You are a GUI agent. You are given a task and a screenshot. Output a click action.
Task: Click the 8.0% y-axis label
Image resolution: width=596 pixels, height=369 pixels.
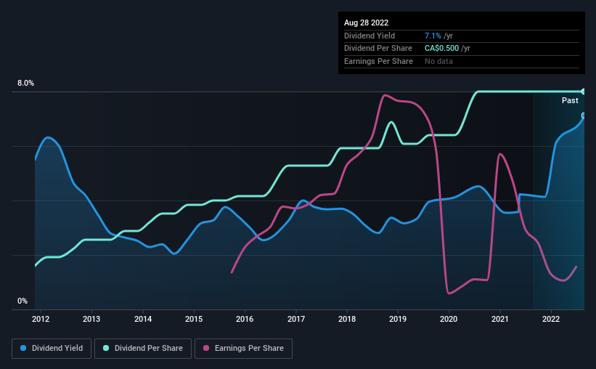[x=26, y=84]
